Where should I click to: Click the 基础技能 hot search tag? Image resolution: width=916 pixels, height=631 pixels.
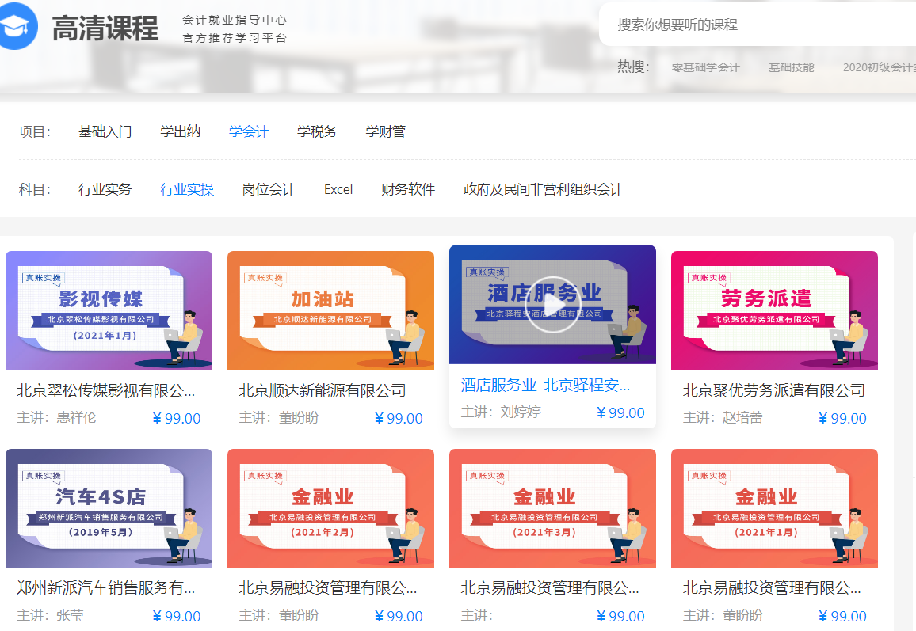click(x=790, y=68)
